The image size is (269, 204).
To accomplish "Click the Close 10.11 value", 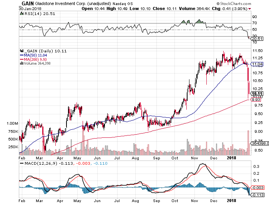I will point(164,8).
